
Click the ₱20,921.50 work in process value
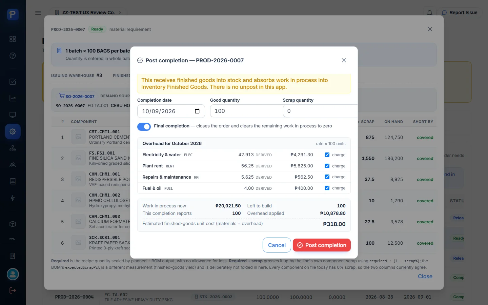click(228, 206)
